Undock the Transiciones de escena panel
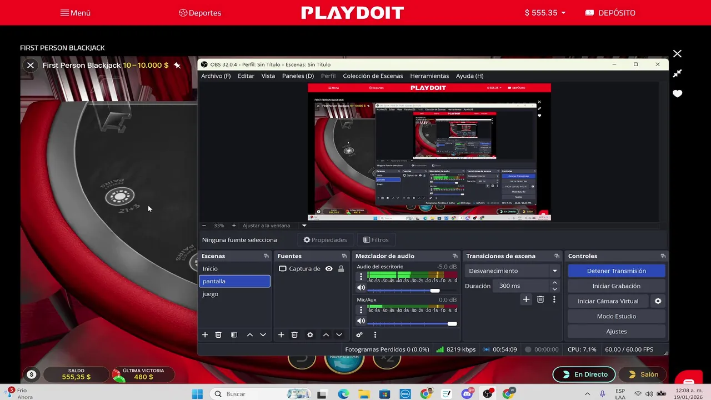The height and width of the screenshot is (400, 711). pos(557,256)
